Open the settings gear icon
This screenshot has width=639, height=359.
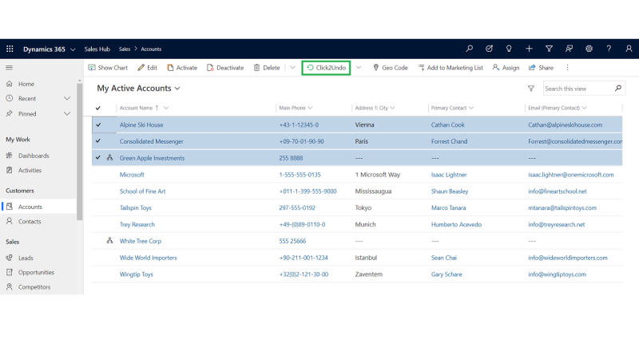[x=589, y=49]
